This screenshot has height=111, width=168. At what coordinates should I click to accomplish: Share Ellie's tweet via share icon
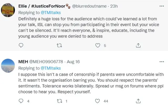[138, 45]
